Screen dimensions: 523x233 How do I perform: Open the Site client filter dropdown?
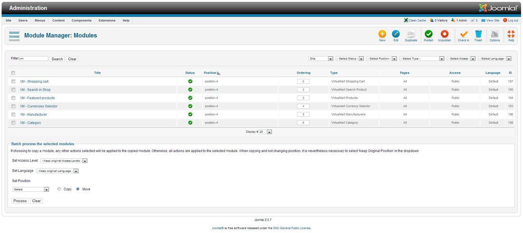[x=321, y=58]
